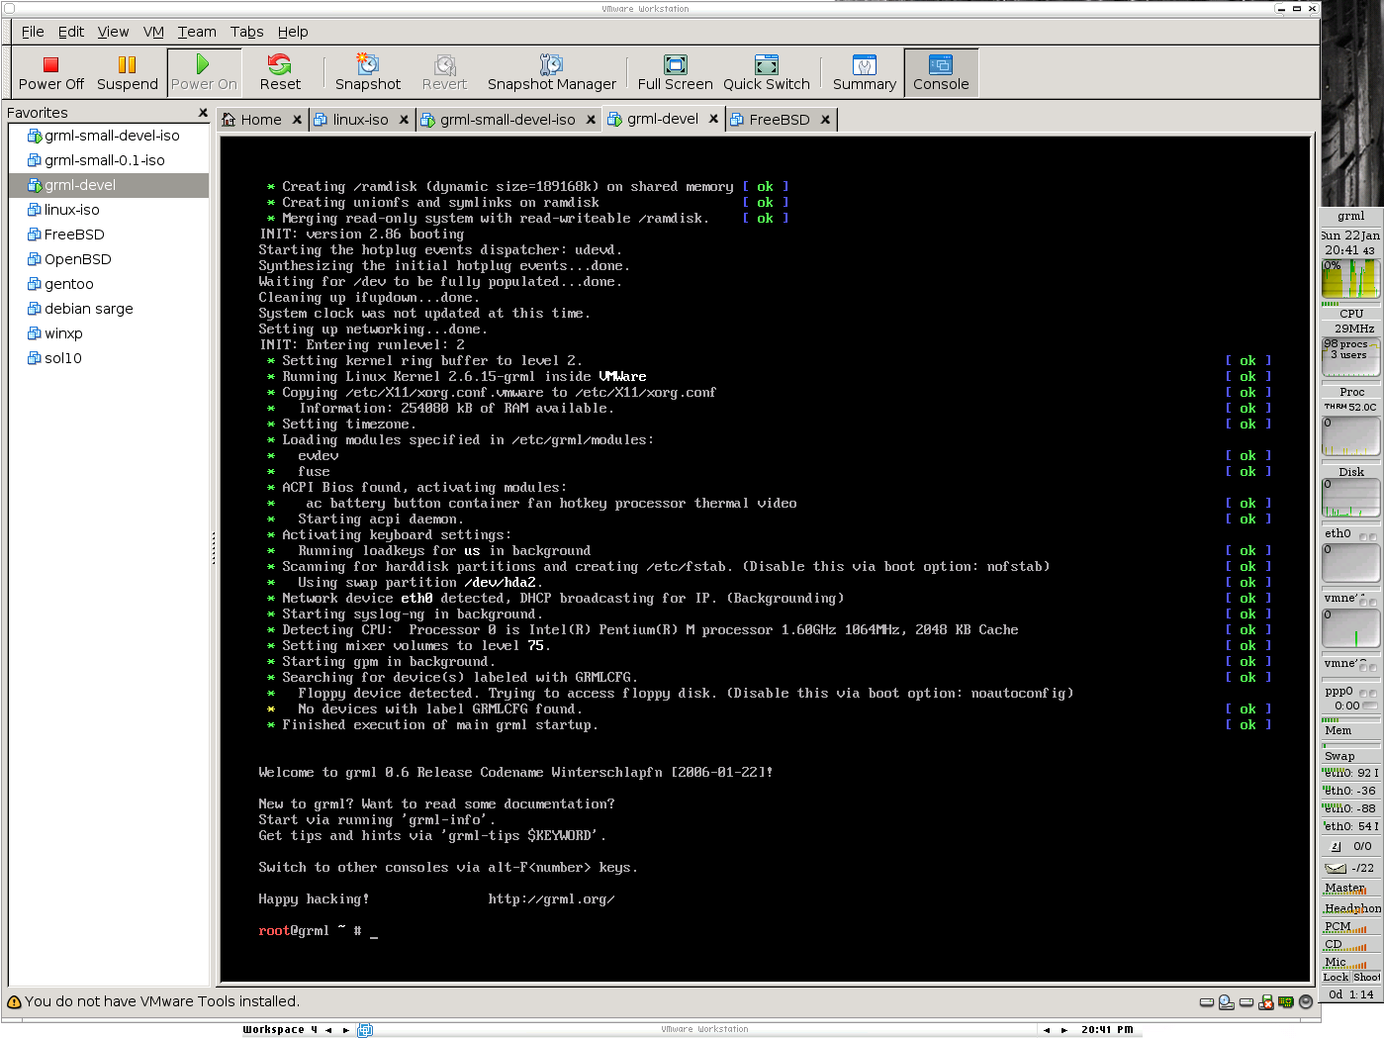
Task: Close the linux-iso tab
Action: 404,120
